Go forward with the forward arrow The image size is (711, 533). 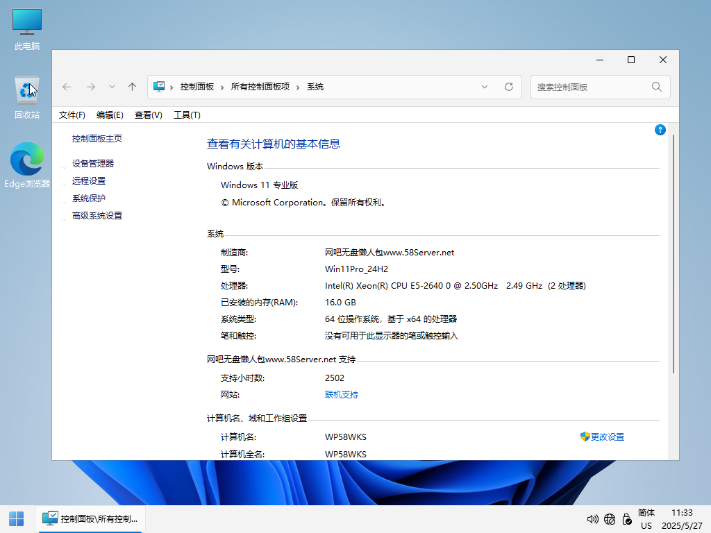[x=91, y=87]
